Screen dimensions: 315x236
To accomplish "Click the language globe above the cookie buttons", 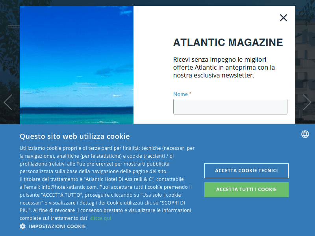I will click(305, 134).
